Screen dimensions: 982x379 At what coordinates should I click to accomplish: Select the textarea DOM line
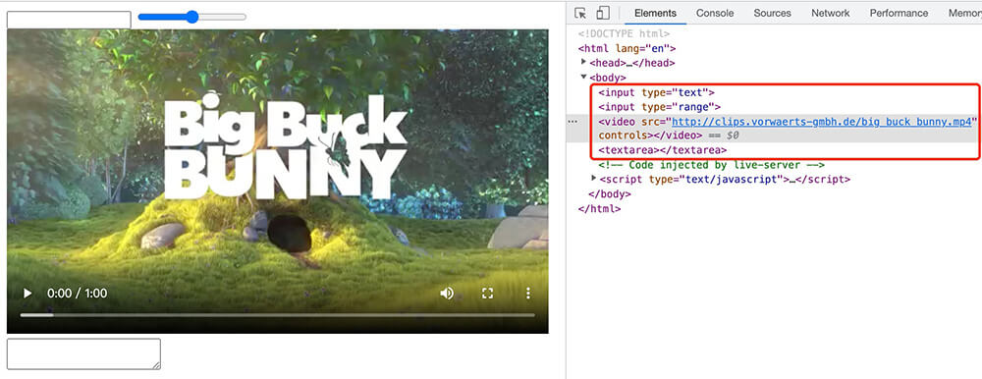tap(663, 150)
